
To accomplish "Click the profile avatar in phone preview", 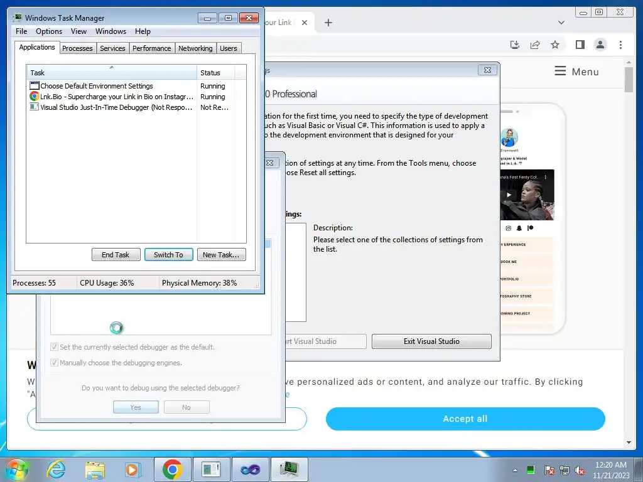I will [x=509, y=137].
